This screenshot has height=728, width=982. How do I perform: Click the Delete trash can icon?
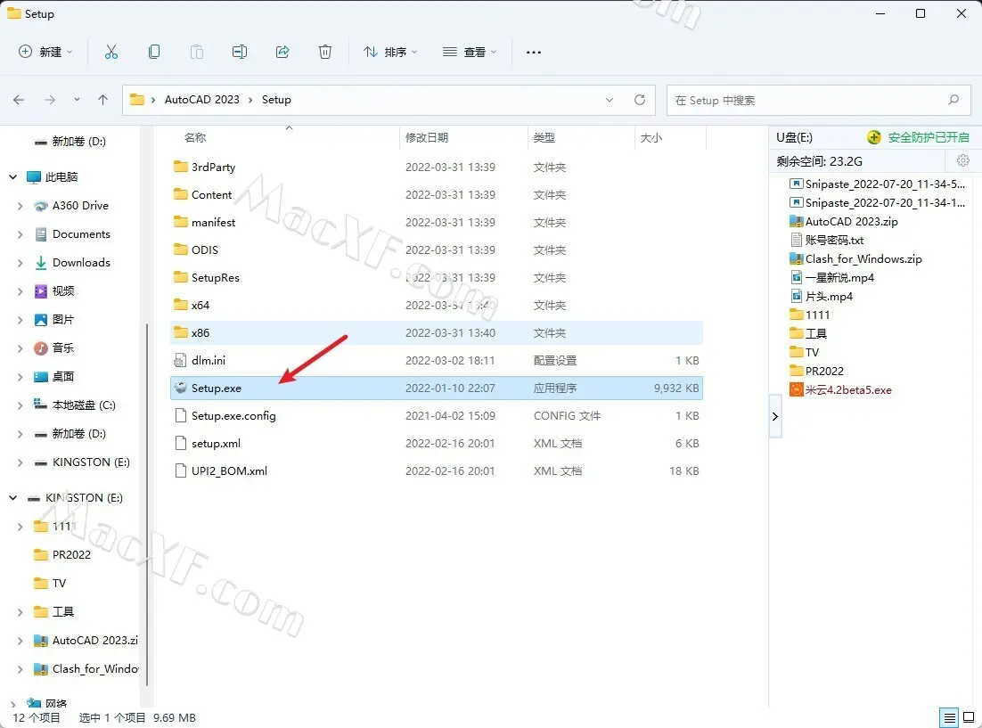point(325,52)
